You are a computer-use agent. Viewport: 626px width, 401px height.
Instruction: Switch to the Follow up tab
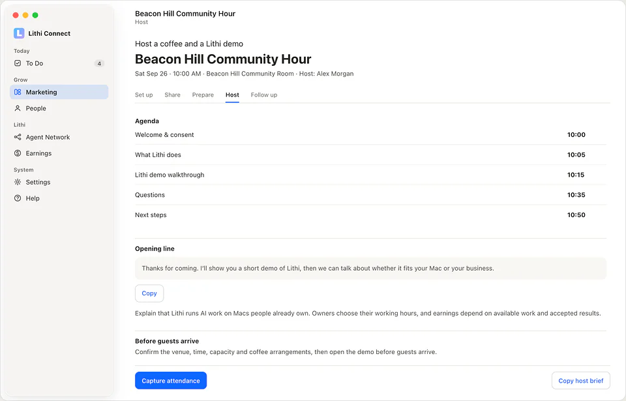(264, 95)
